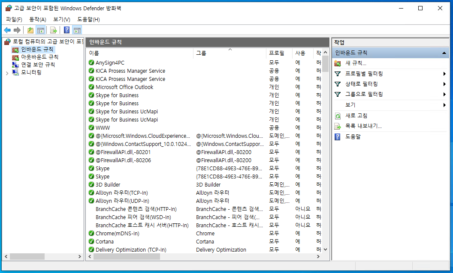Sort by the 이름 column header
The width and height of the screenshot is (453, 273).
(x=140, y=53)
